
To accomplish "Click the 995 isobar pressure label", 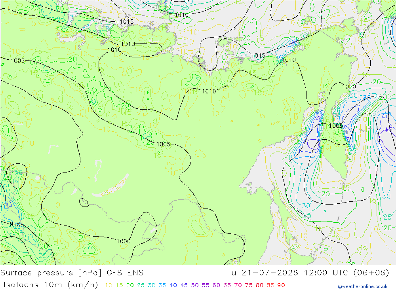I will pyautogui.click(x=15, y=224).
